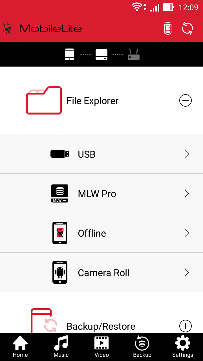Open the Settings tab
Image resolution: width=203 pixels, height=361 pixels.
tap(183, 347)
